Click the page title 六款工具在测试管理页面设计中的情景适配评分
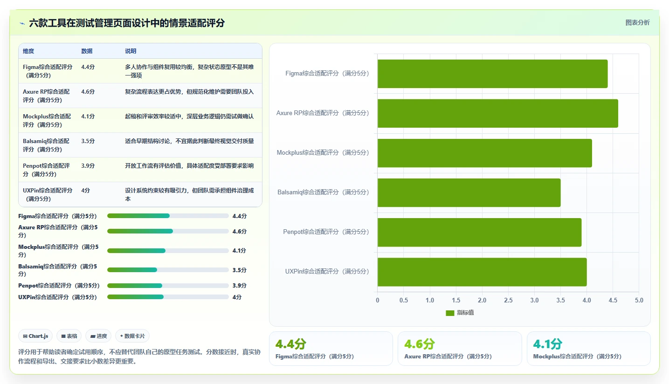The width and height of the screenshot is (669, 384). click(x=127, y=23)
